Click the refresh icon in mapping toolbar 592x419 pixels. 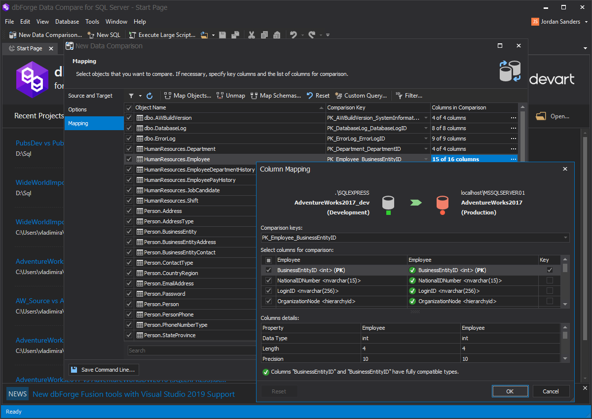click(x=149, y=96)
